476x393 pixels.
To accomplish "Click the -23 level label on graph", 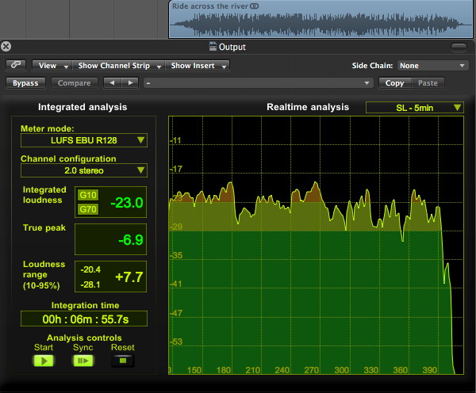I will point(176,198).
